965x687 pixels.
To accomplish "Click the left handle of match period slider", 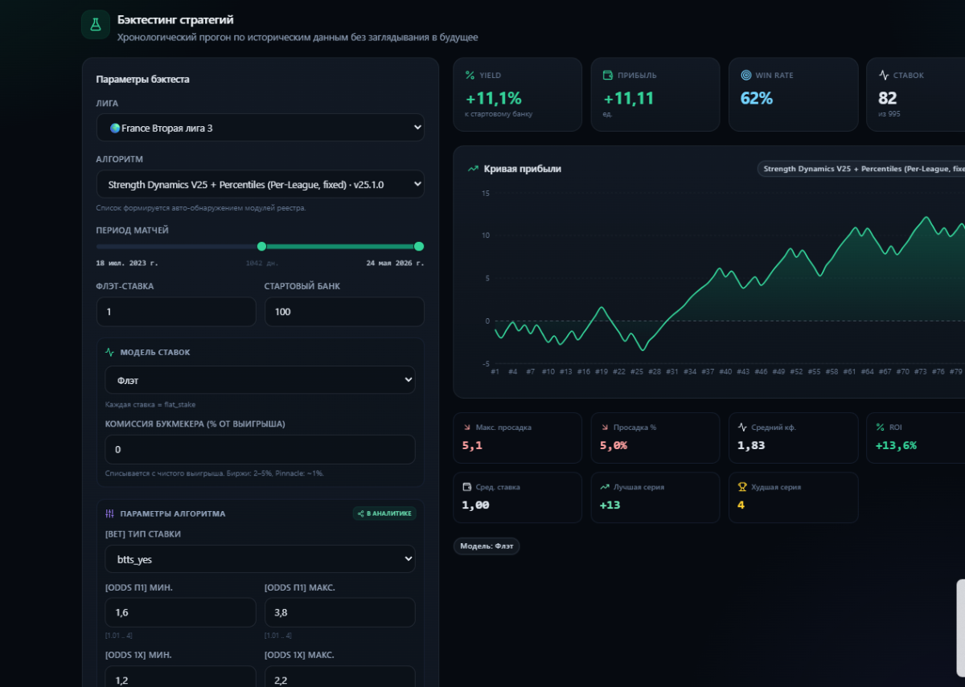I will pyautogui.click(x=261, y=247).
